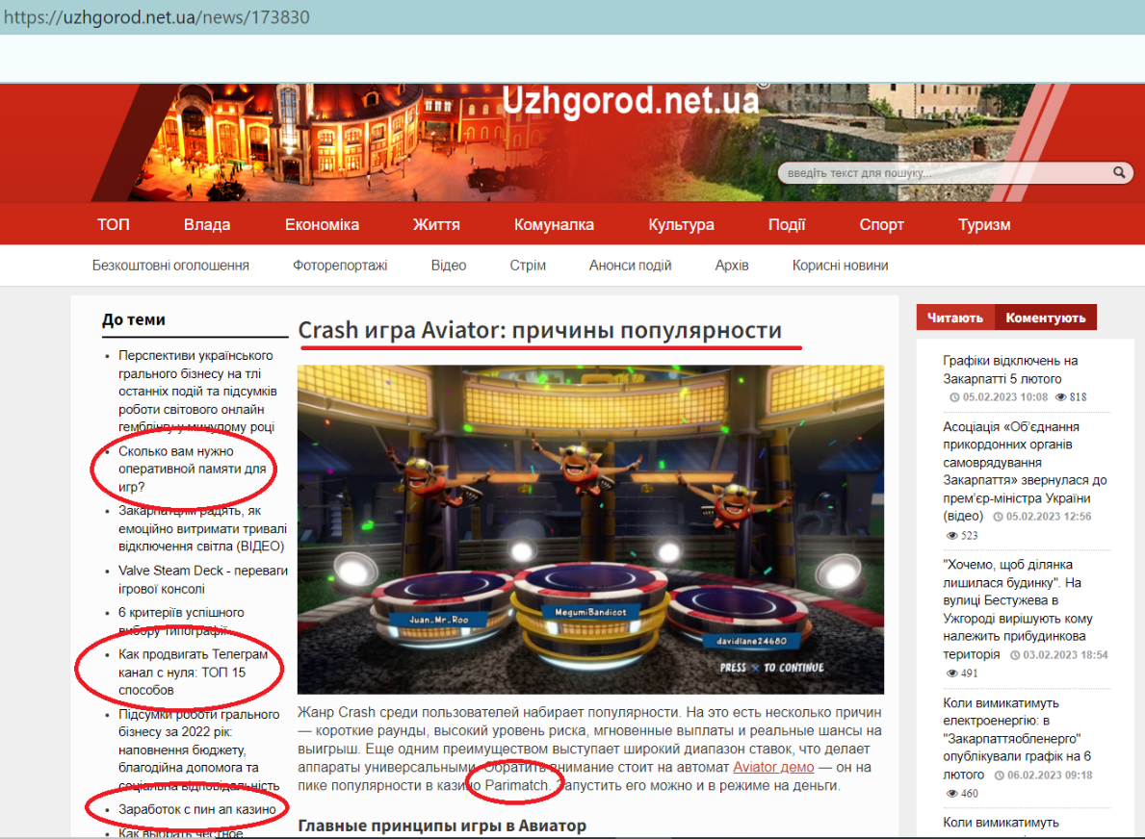Open Заработок с пин ап казино link
Viewport: 1145px width, 839px height.
197,809
